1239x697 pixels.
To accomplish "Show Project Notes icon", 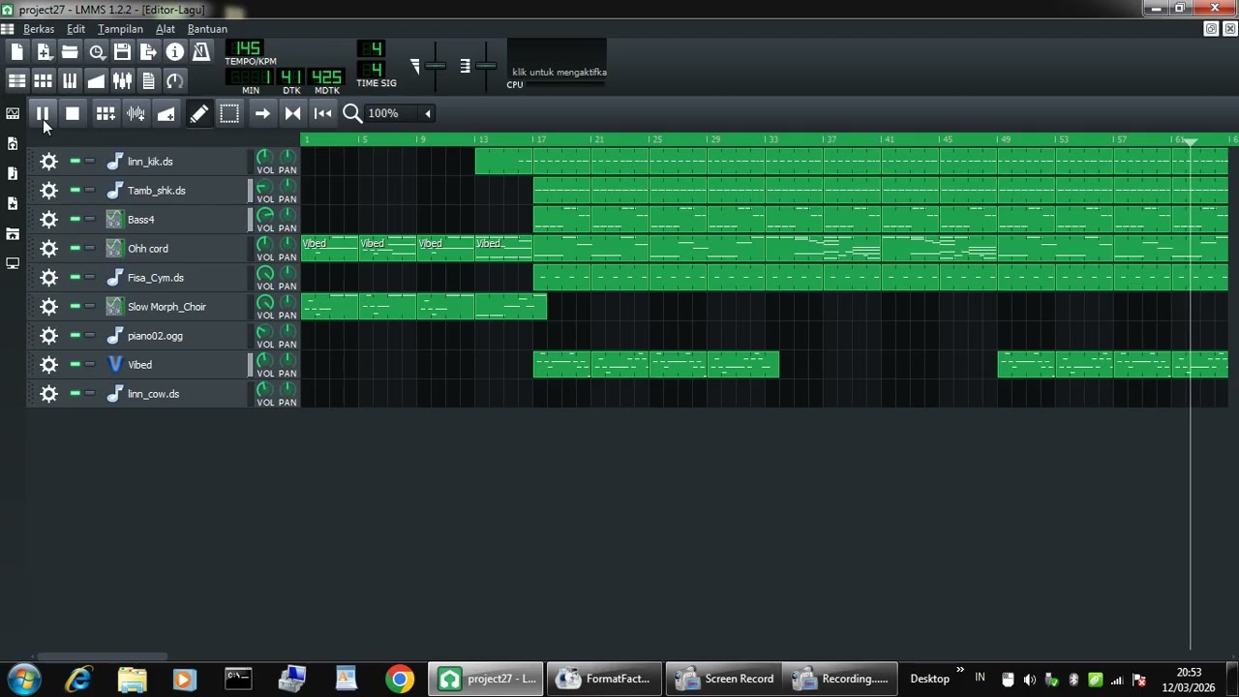I will tap(148, 81).
